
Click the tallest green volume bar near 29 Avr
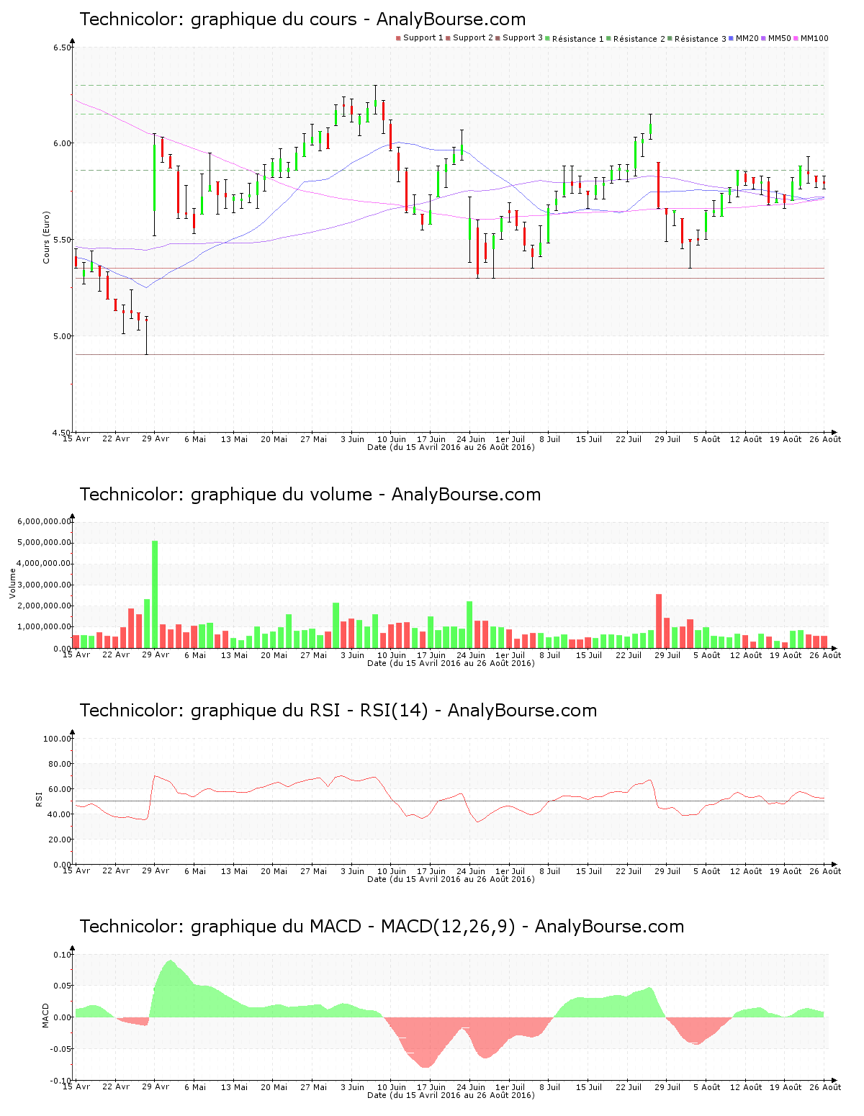coord(155,594)
